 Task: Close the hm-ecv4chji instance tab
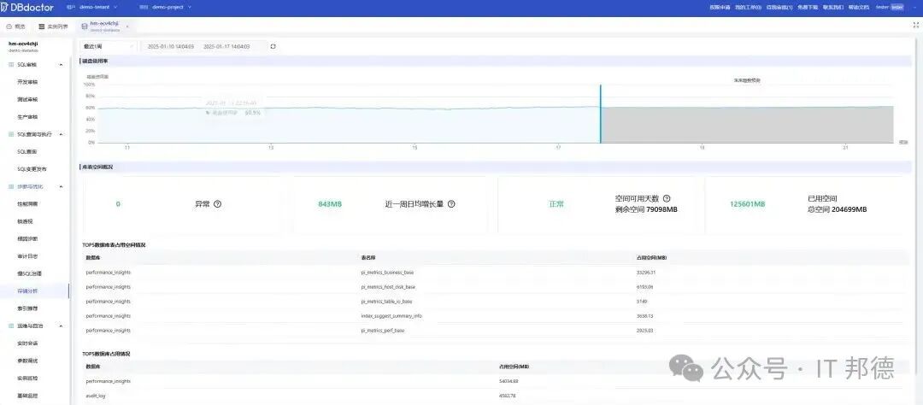pyautogui.click(x=127, y=26)
